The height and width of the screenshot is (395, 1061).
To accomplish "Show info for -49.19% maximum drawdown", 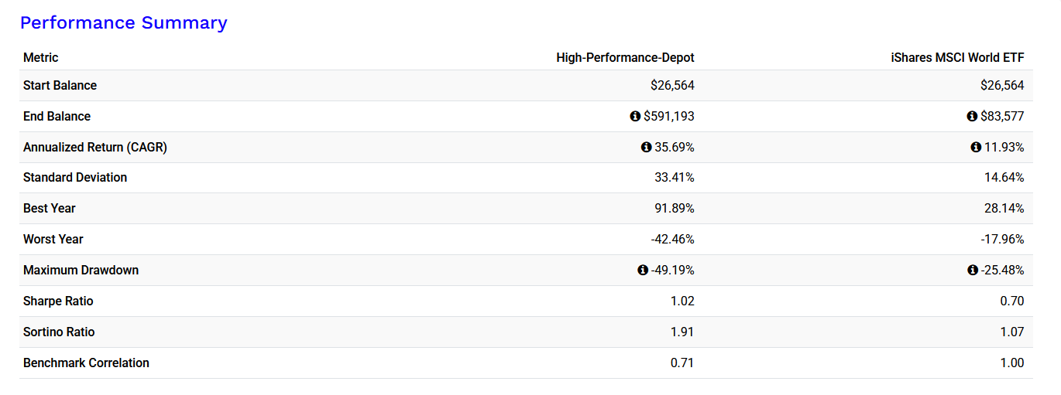I will coord(642,271).
